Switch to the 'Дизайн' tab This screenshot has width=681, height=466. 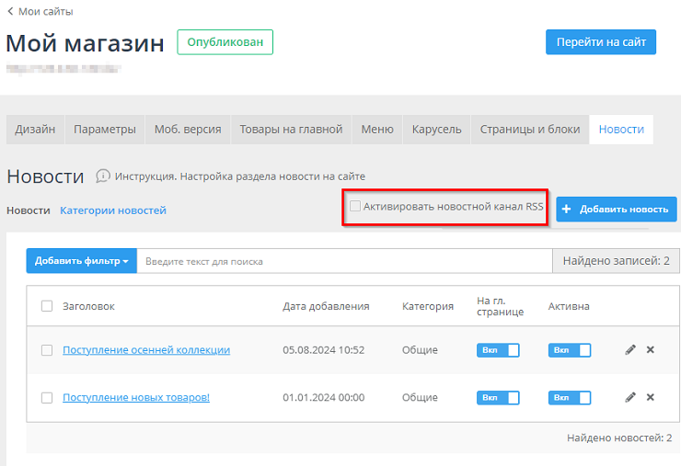[35, 130]
